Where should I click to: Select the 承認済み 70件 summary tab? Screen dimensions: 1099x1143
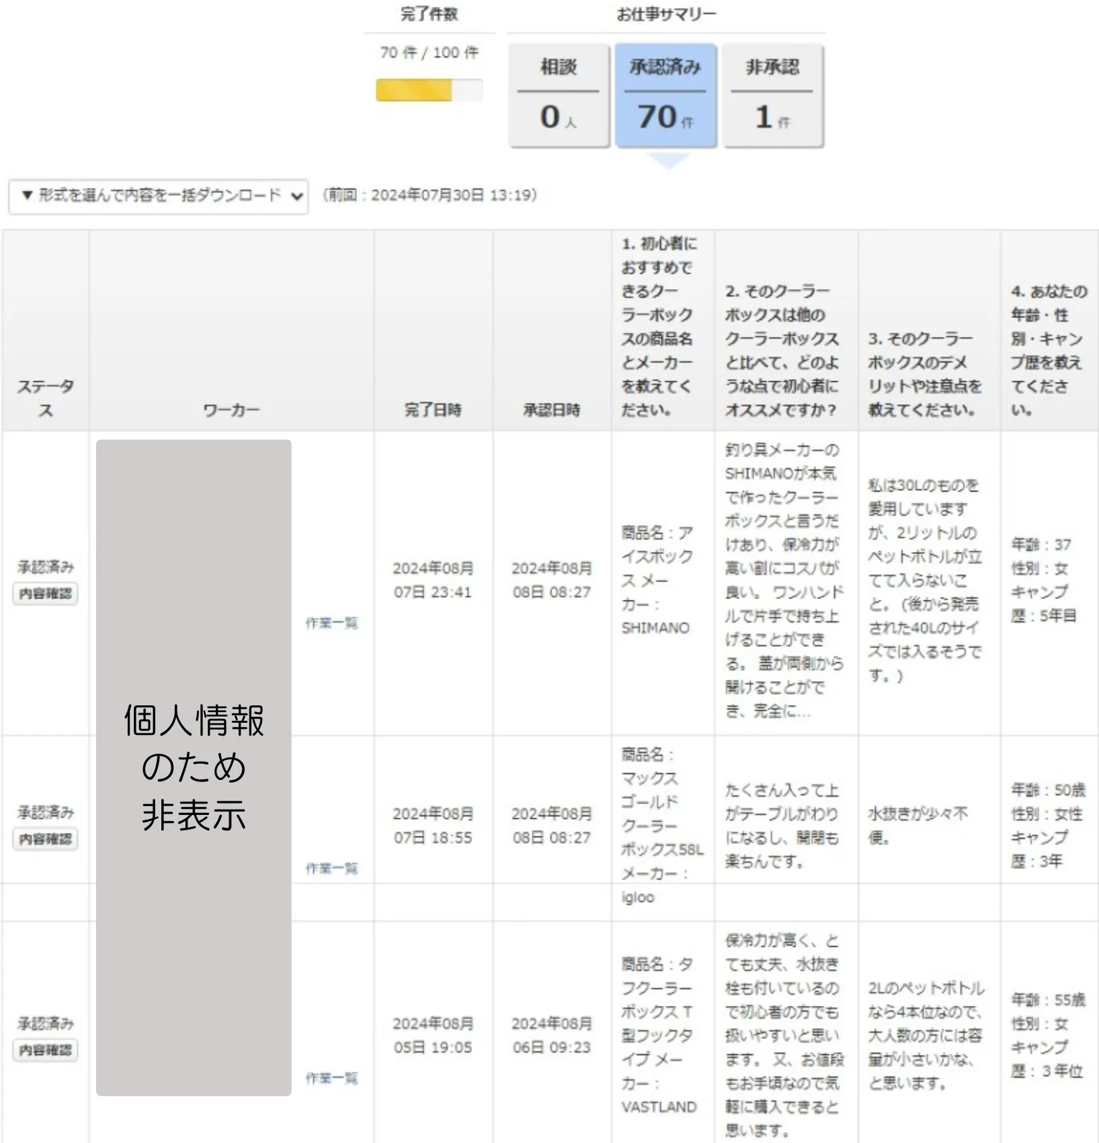pos(665,95)
